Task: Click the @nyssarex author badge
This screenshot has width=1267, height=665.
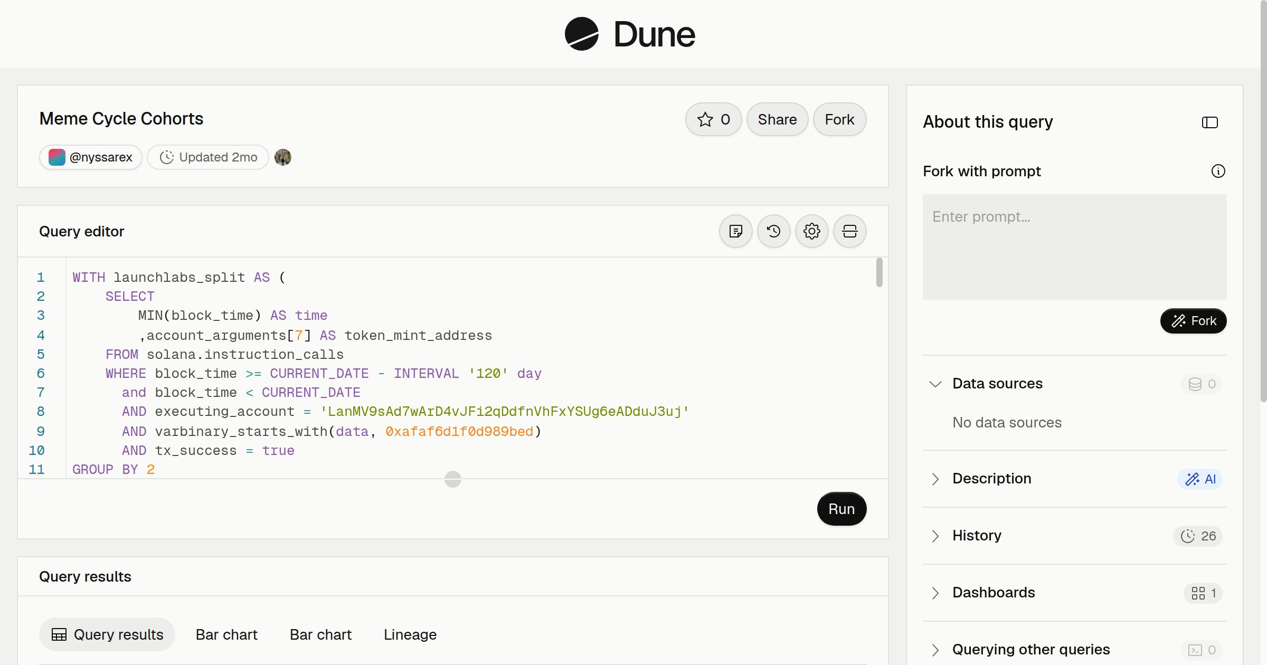Action: pos(91,157)
